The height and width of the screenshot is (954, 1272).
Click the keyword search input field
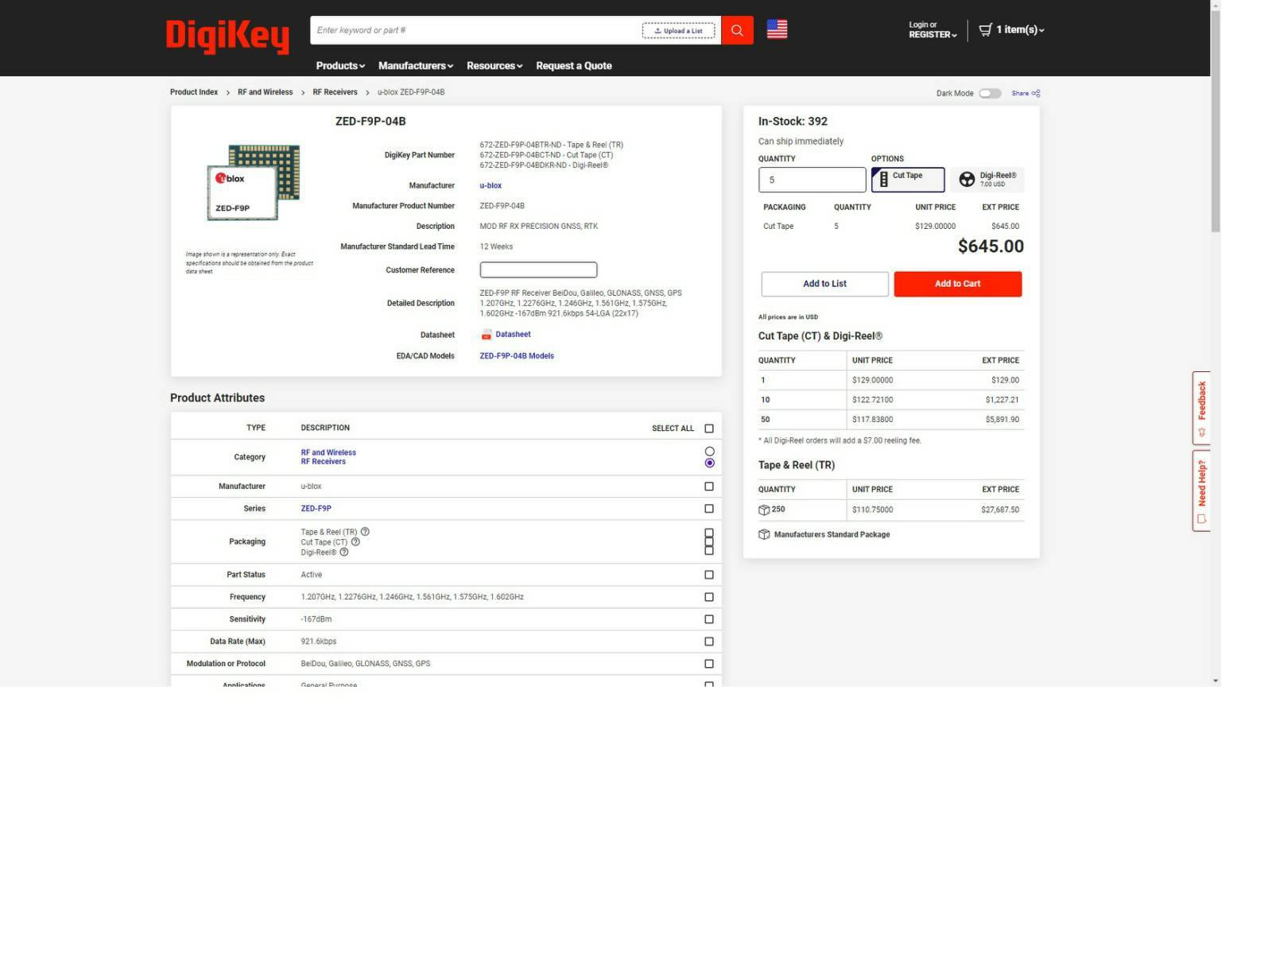tap(475, 30)
